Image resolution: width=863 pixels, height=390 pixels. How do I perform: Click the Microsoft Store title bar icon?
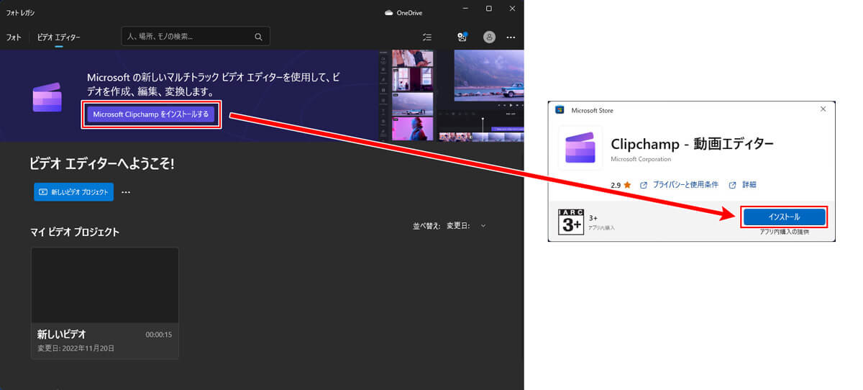[560, 110]
